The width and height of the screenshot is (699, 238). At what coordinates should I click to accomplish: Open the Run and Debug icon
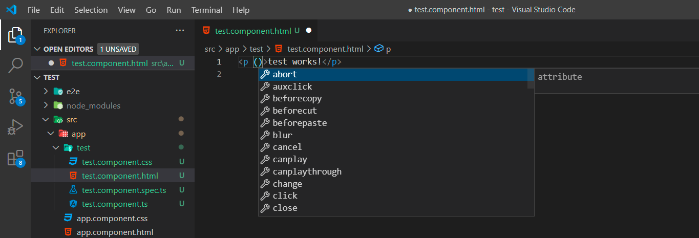point(15,126)
